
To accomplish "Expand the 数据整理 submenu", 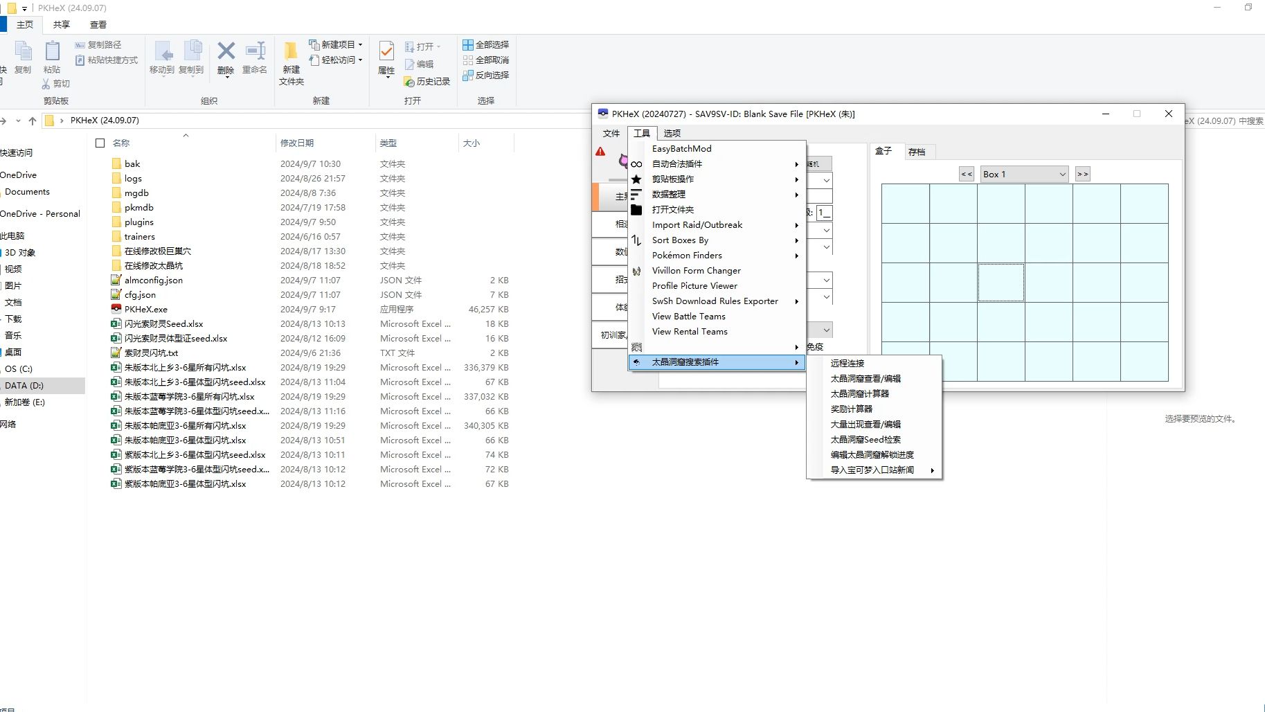I will coord(717,195).
